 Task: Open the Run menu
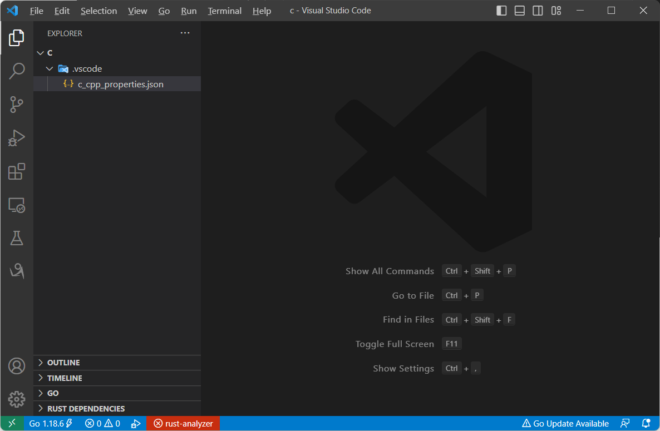click(x=189, y=11)
